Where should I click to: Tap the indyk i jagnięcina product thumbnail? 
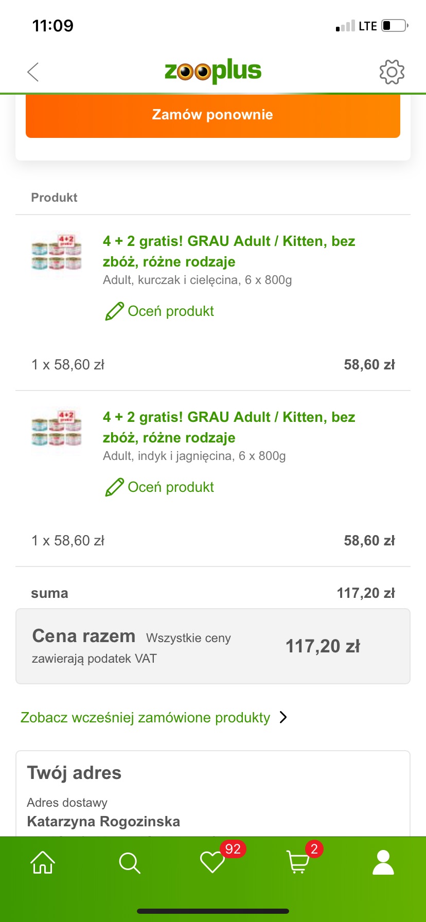[x=57, y=428]
